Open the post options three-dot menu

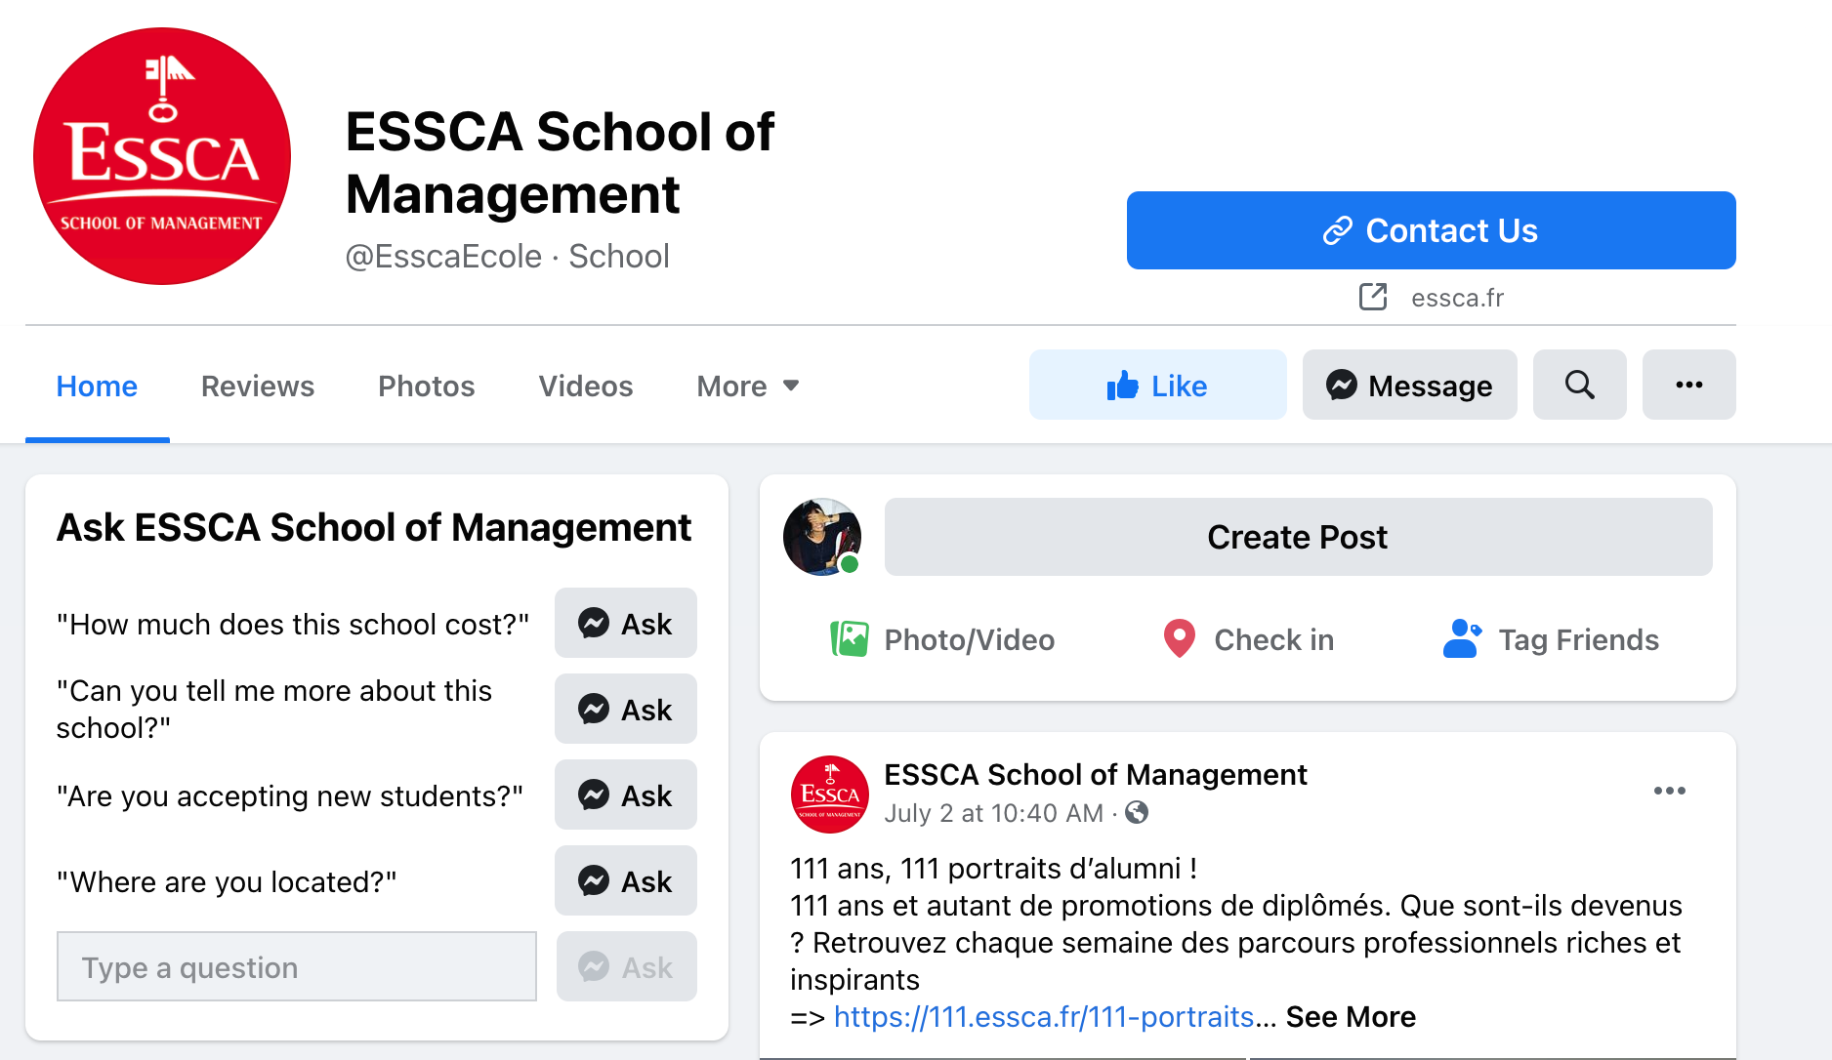tap(1669, 791)
